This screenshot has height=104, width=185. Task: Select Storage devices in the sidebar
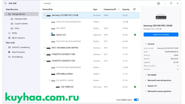click(21, 14)
